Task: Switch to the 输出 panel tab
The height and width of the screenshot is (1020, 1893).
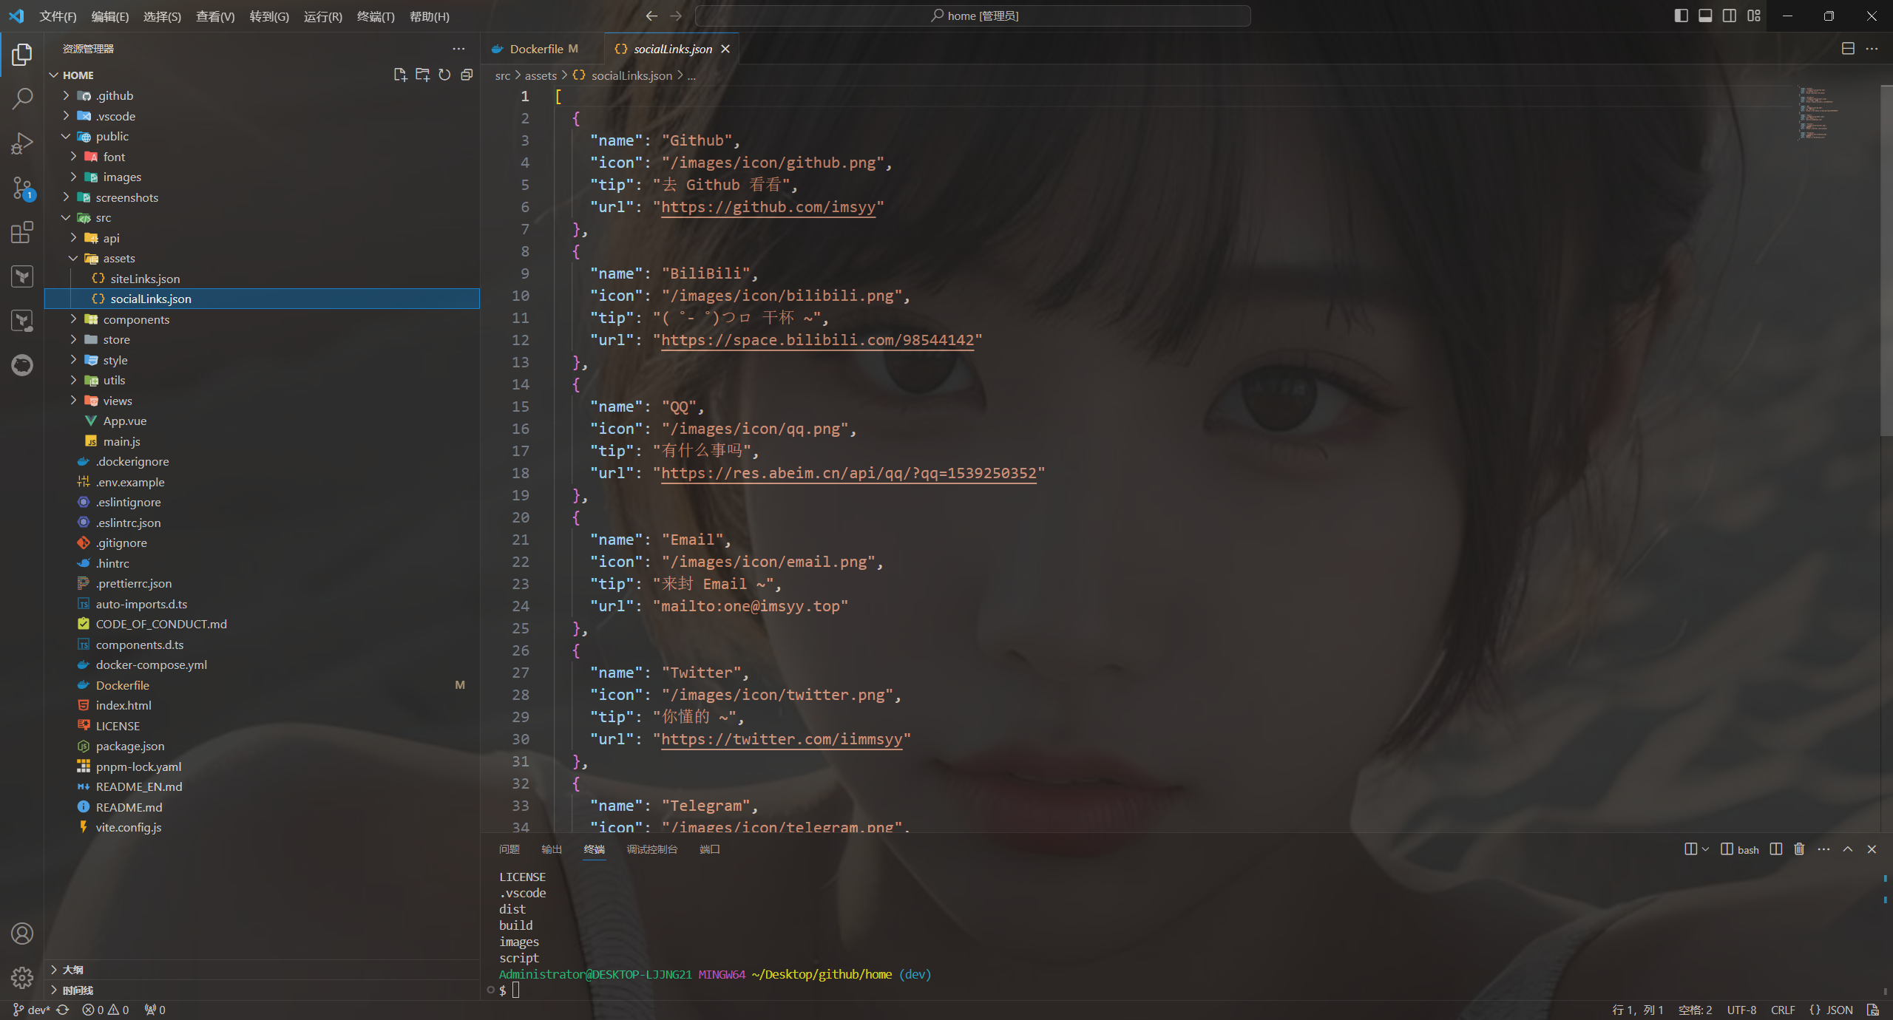Action: pyautogui.click(x=552, y=849)
